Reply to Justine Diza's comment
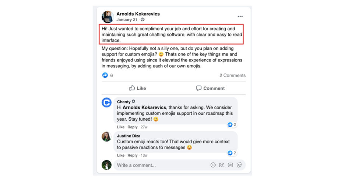The height and width of the screenshot is (181, 345). coord(133,155)
